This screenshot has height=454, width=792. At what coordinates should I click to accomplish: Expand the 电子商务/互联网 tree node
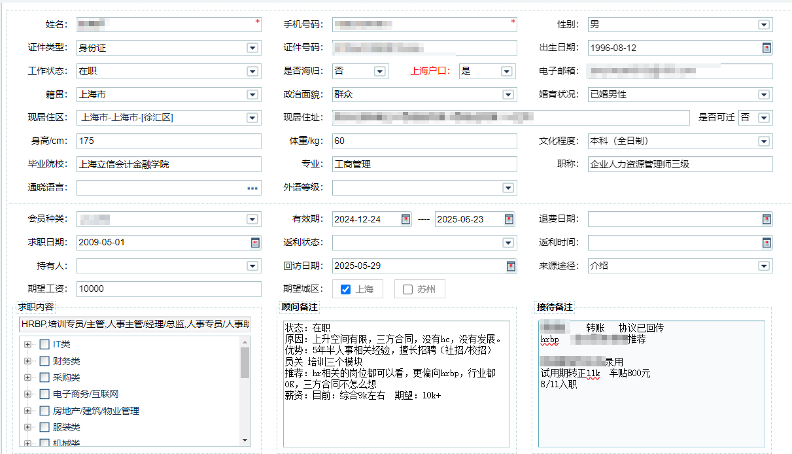[27, 394]
